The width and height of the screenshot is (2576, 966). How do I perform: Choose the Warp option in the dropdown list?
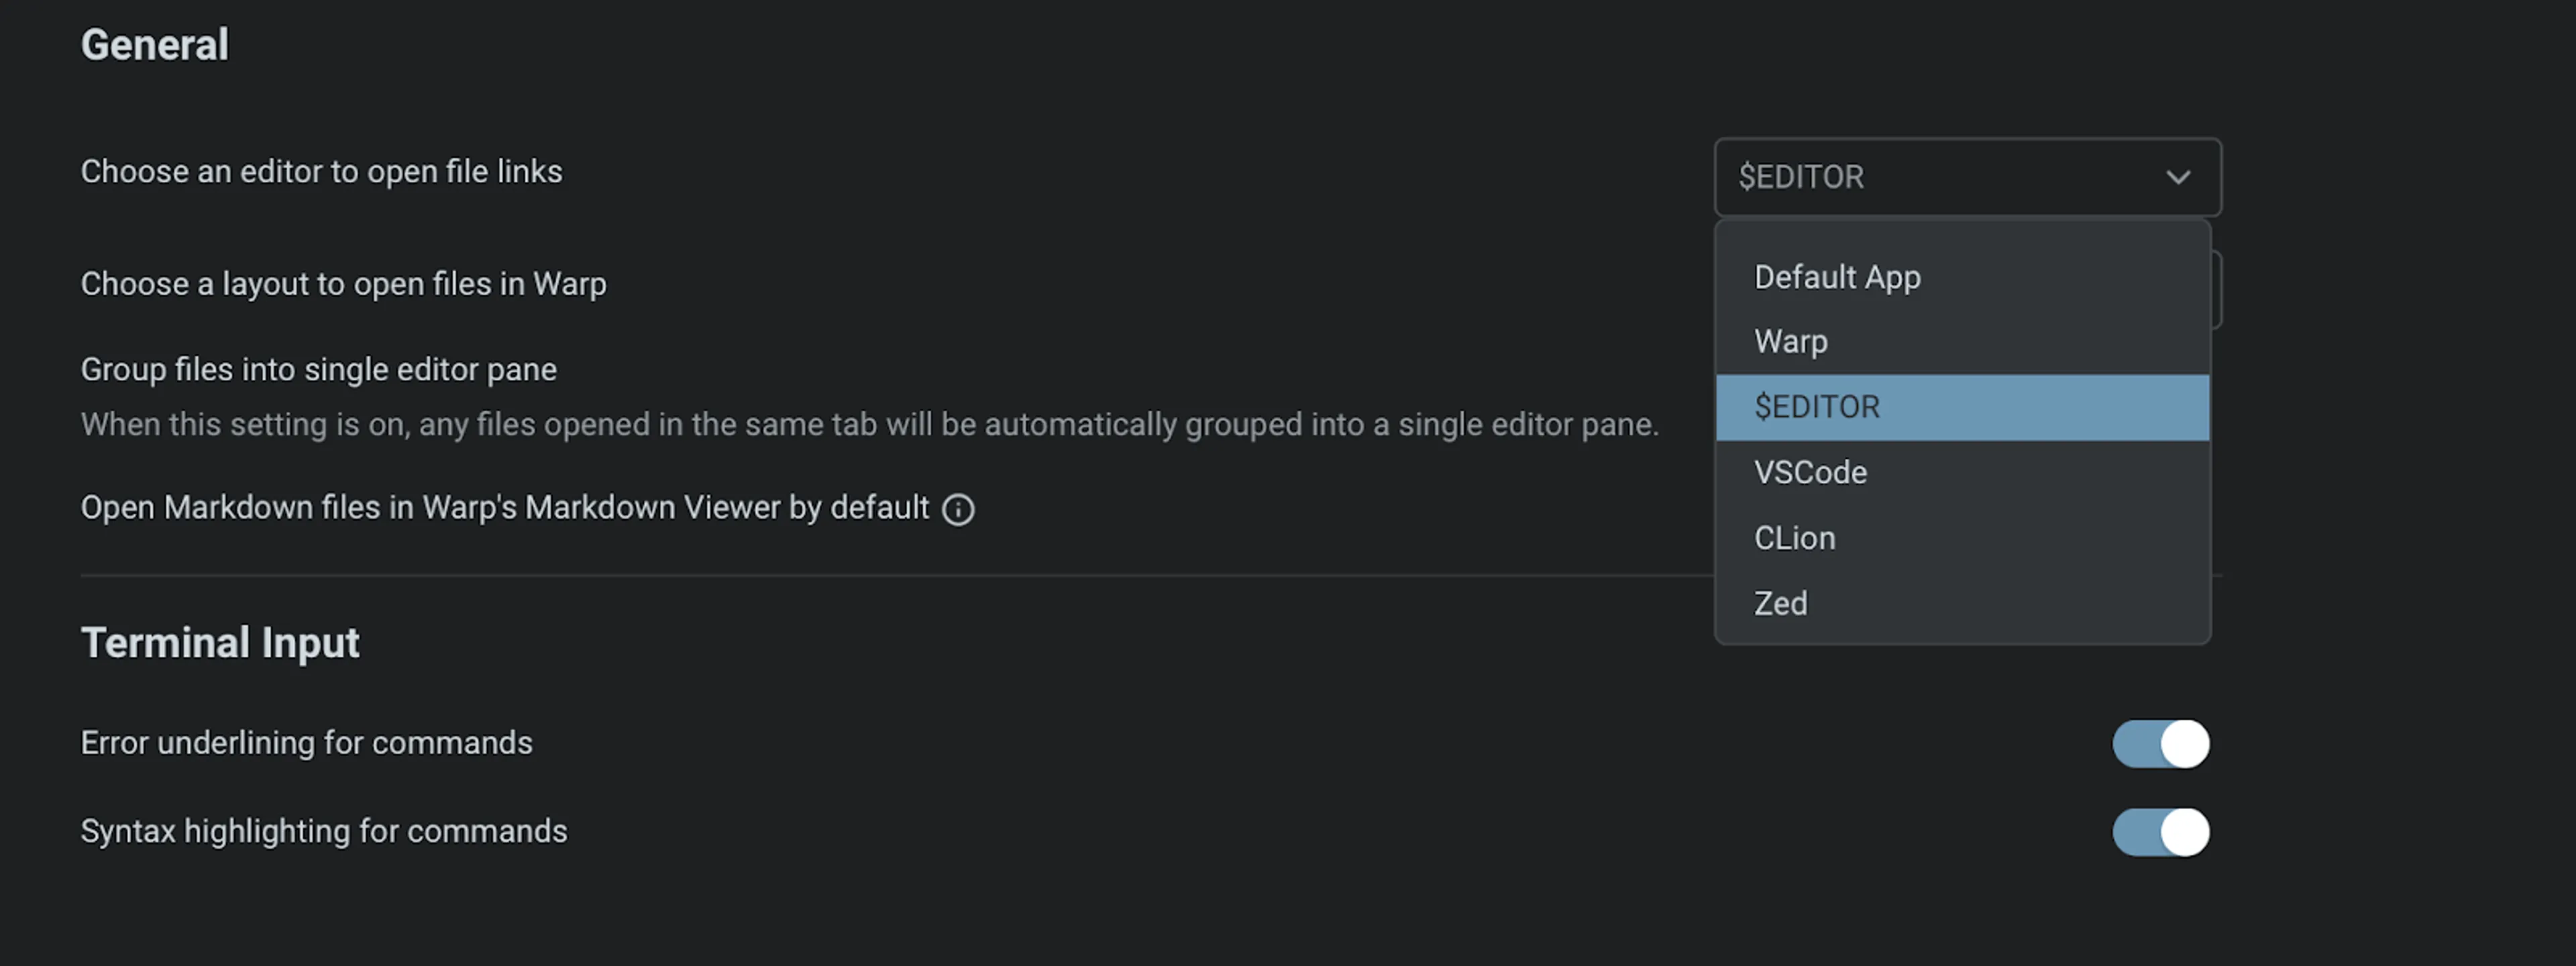1791,342
